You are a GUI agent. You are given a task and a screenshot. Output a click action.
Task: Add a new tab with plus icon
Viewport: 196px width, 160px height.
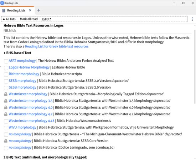pos(38,10)
